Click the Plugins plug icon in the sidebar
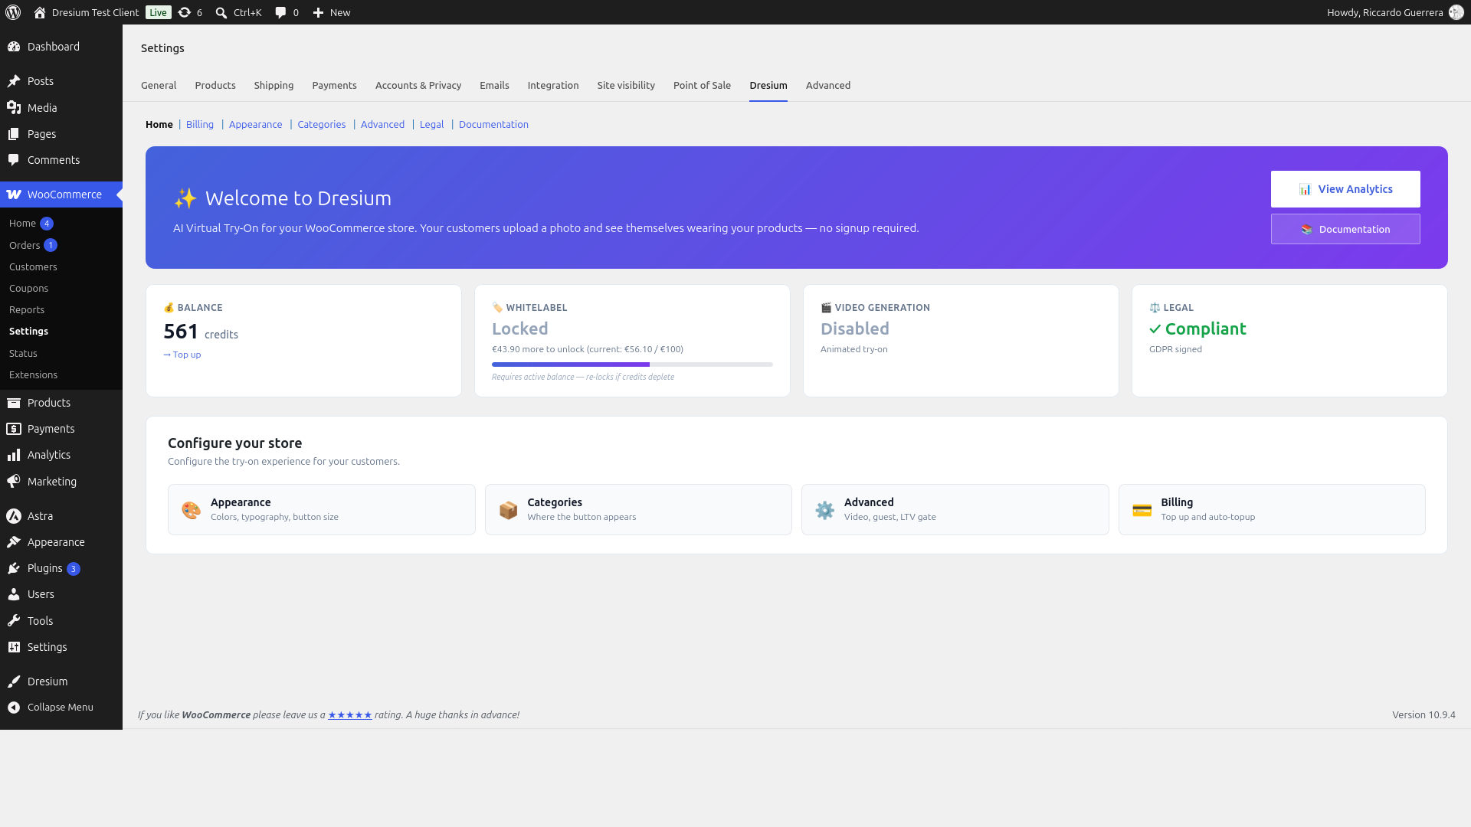Screen dimensions: 1471x827 pyautogui.click(x=14, y=568)
